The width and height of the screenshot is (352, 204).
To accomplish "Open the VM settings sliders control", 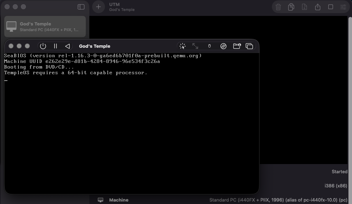I will 342,7.
